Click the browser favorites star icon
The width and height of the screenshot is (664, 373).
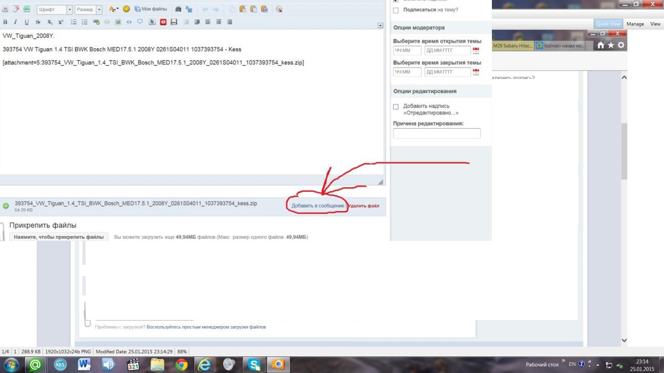click(x=611, y=45)
